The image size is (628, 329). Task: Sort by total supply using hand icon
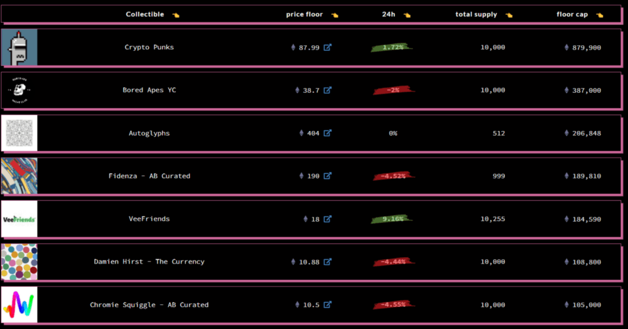[508, 14]
